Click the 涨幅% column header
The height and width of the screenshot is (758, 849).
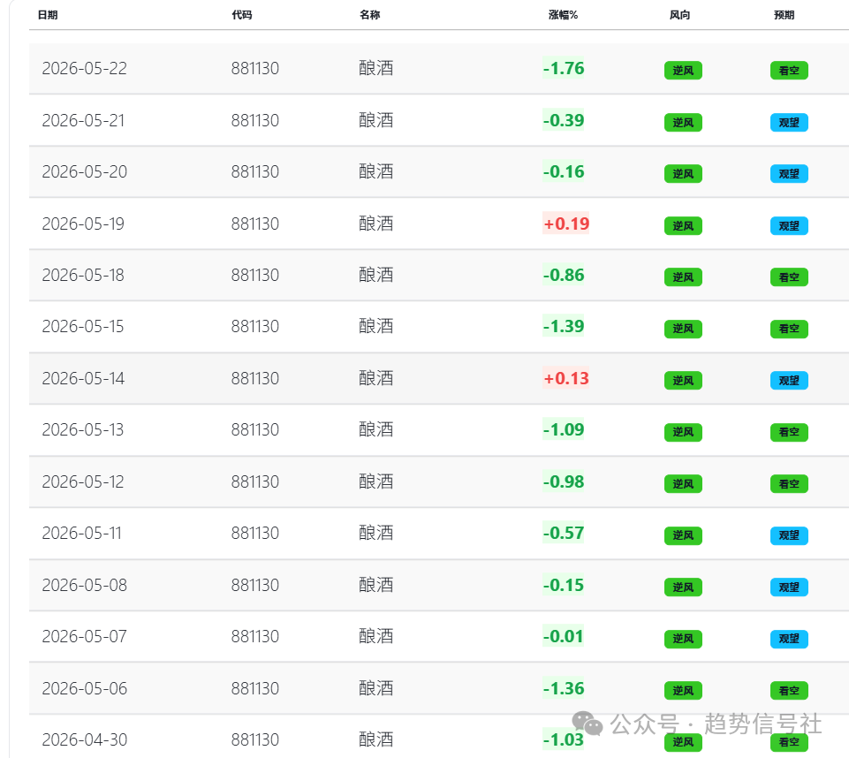point(563,15)
